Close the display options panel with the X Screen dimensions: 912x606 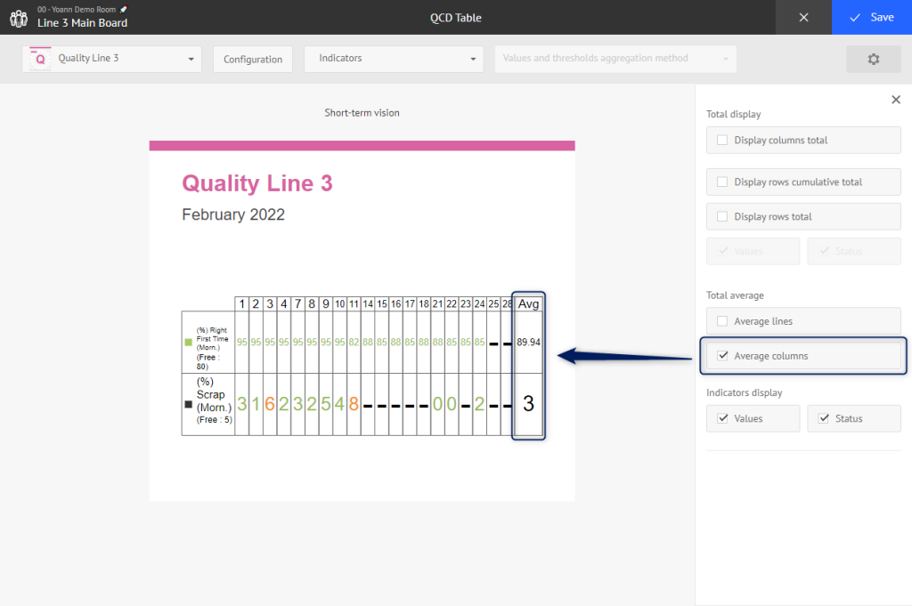coord(896,99)
